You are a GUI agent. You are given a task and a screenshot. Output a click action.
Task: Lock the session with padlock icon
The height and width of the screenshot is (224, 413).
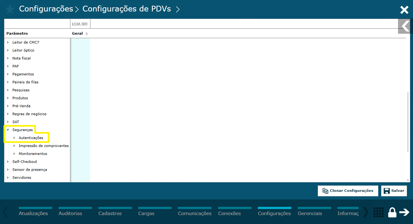(x=392, y=212)
